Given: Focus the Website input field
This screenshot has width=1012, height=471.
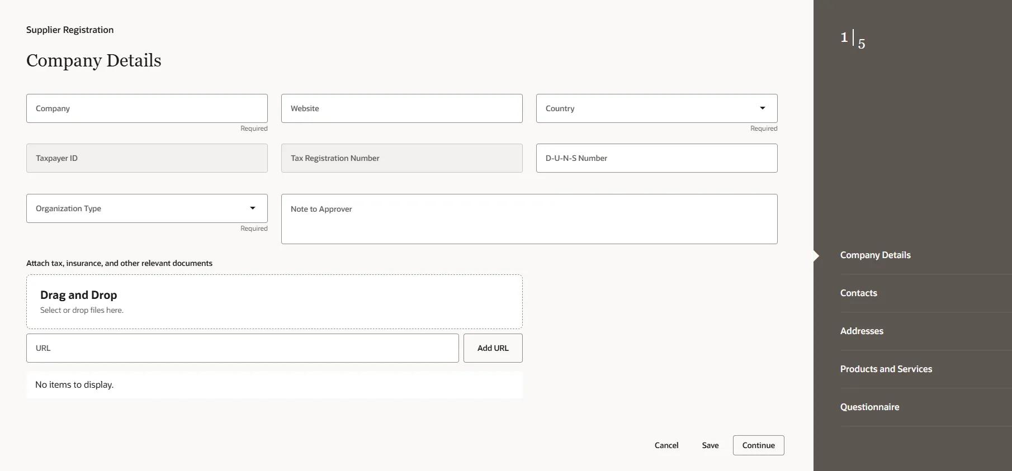Looking at the screenshot, I should (402, 108).
